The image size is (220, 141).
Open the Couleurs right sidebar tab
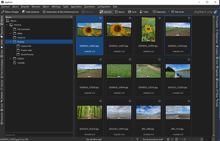217,50
